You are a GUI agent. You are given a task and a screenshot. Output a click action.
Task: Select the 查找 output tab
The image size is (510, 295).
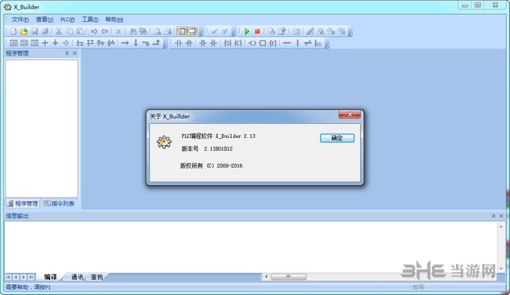(97, 277)
